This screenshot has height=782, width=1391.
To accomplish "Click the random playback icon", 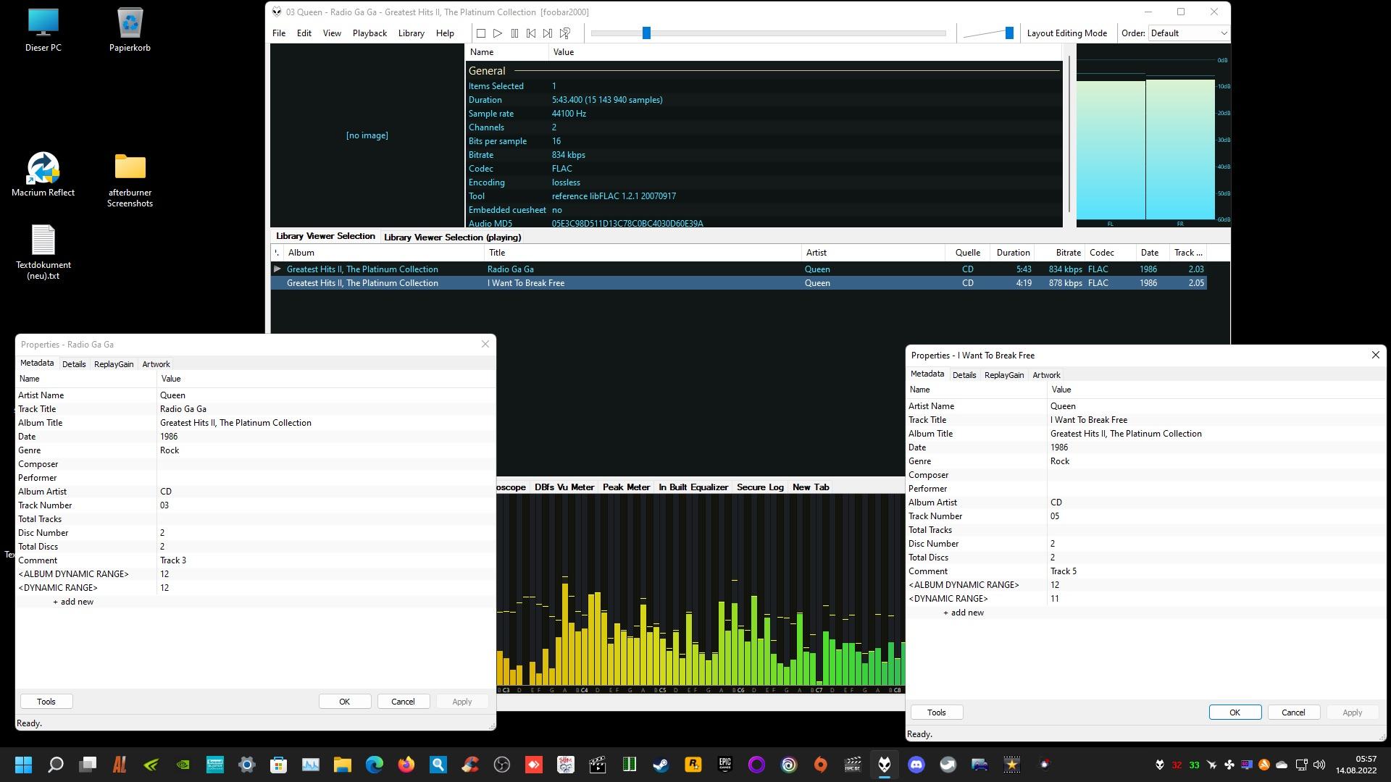I will click(565, 33).
